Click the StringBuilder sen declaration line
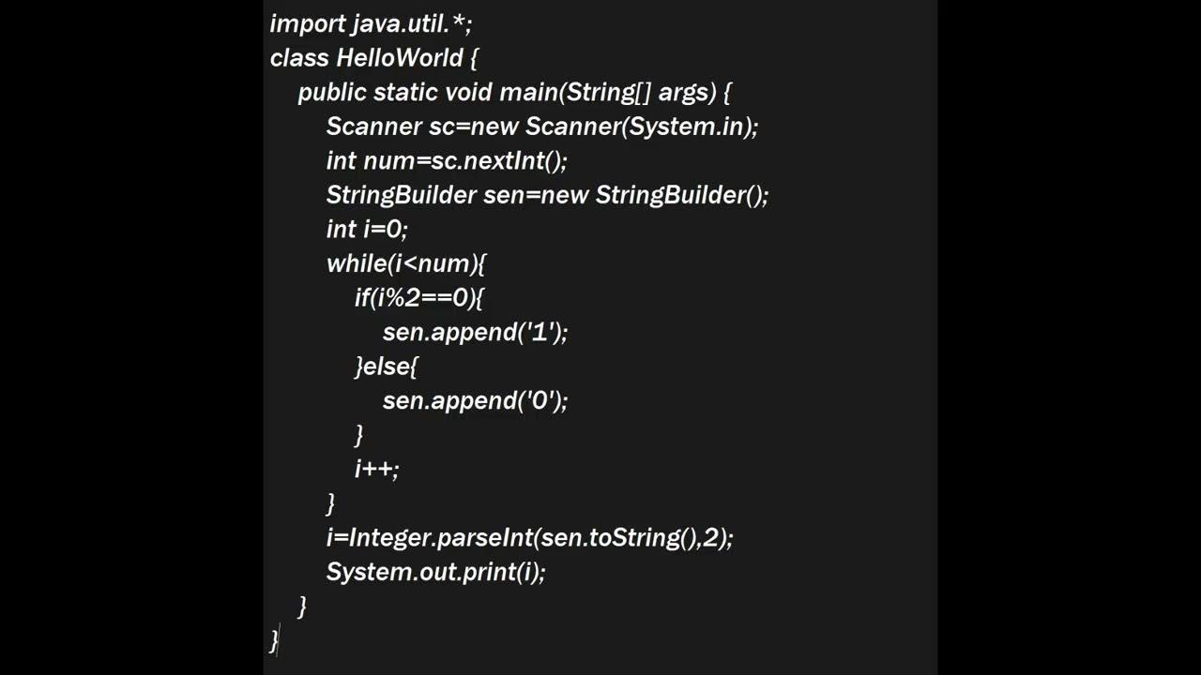The width and height of the screenshot is (1201, 675). (547, 195)
